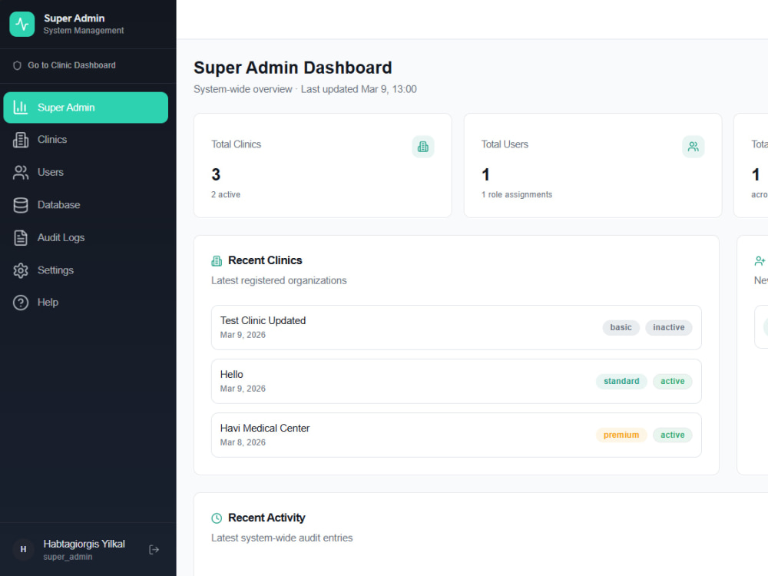Click the Last updated Mar 9, 13:00 text
This screenshot has height=576, width=768.
pyautogui.click(x=359, y=89)
